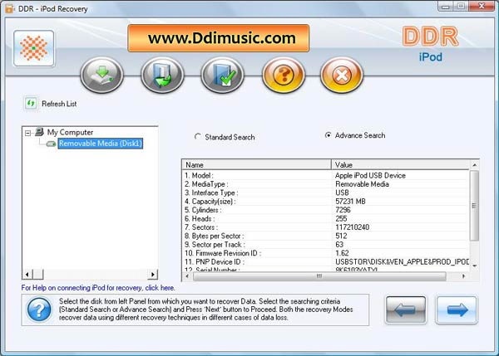The height and width of the screenshot is (356, 499).
Task: Click the tree panel's left scroll arrow
Action: [27, 274]
